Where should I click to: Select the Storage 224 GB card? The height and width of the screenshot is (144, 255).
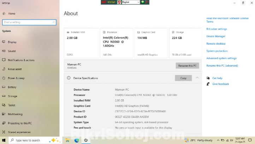tap(185, 43)
